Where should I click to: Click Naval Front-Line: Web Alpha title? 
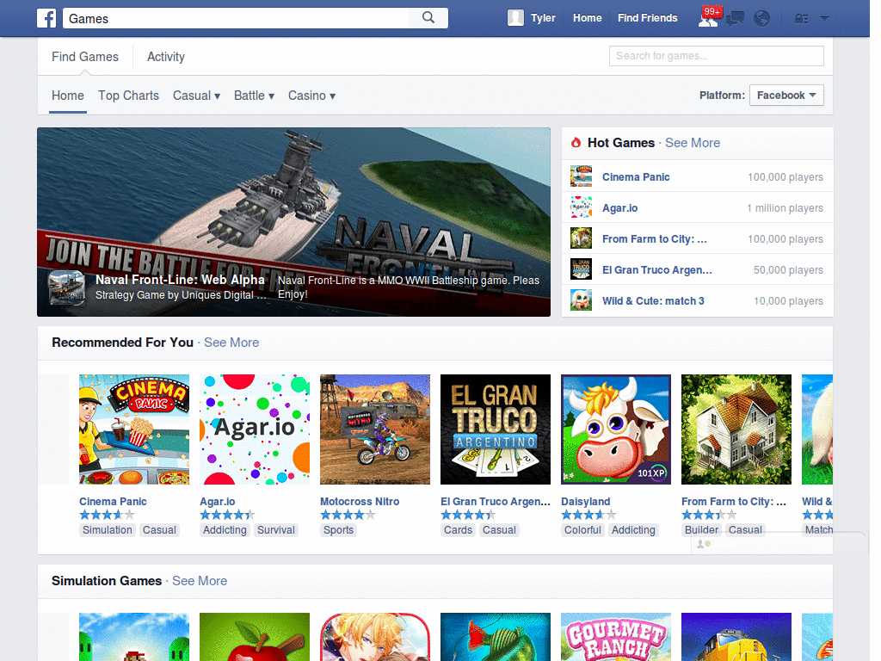tap(180, 280)
